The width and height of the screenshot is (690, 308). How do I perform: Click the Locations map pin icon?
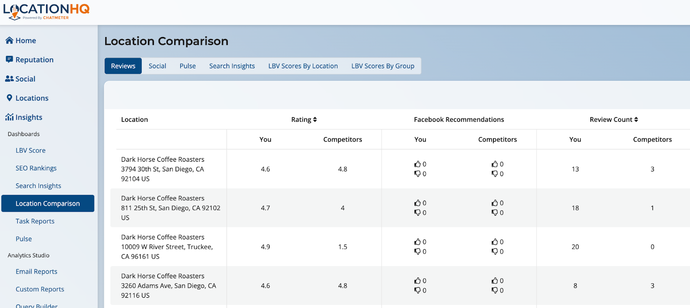pos(9,98)
